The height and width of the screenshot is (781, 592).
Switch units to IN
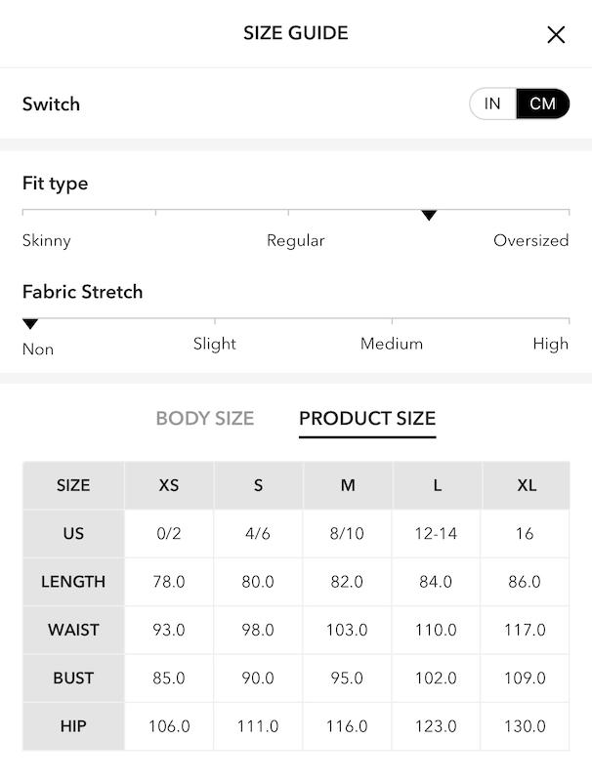(x=492, y=103)
